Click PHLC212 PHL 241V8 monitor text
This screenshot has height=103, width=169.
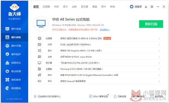(x=80, y=63)
